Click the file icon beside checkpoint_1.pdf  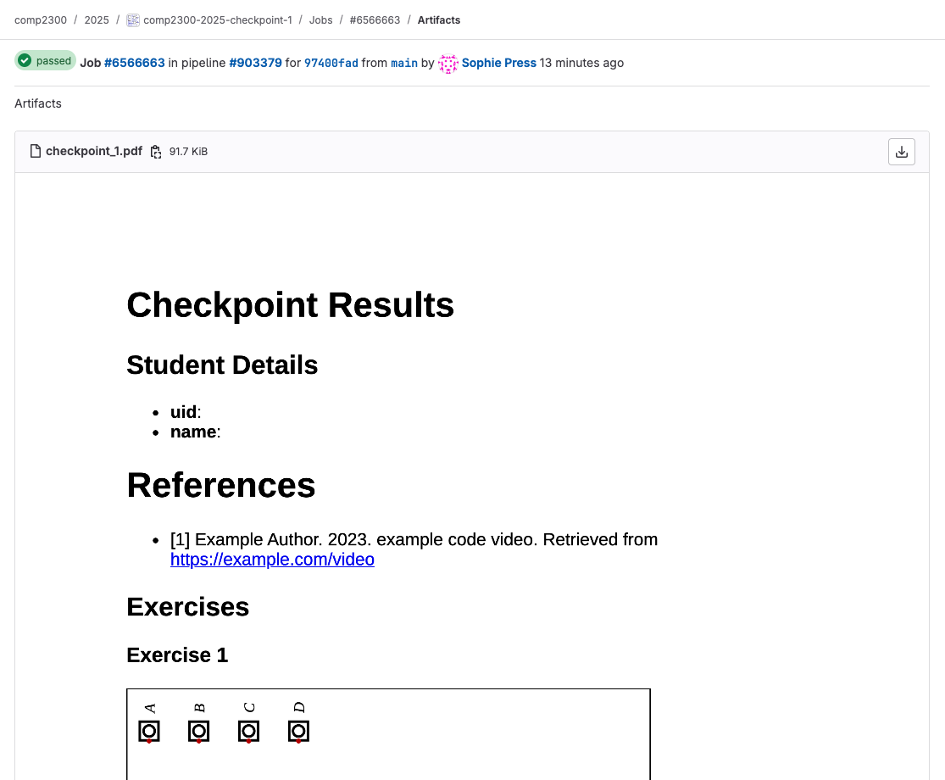click(36, 152)
